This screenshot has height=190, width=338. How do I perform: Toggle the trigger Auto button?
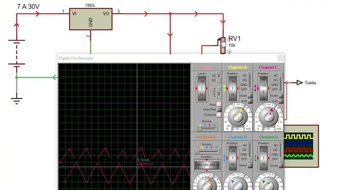coord(219,104)
